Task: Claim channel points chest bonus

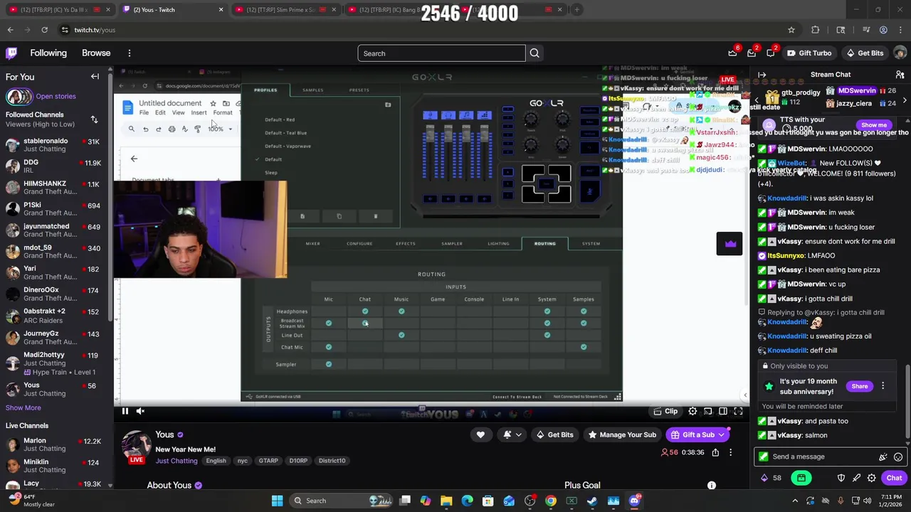Action: [x=801, y=478]
